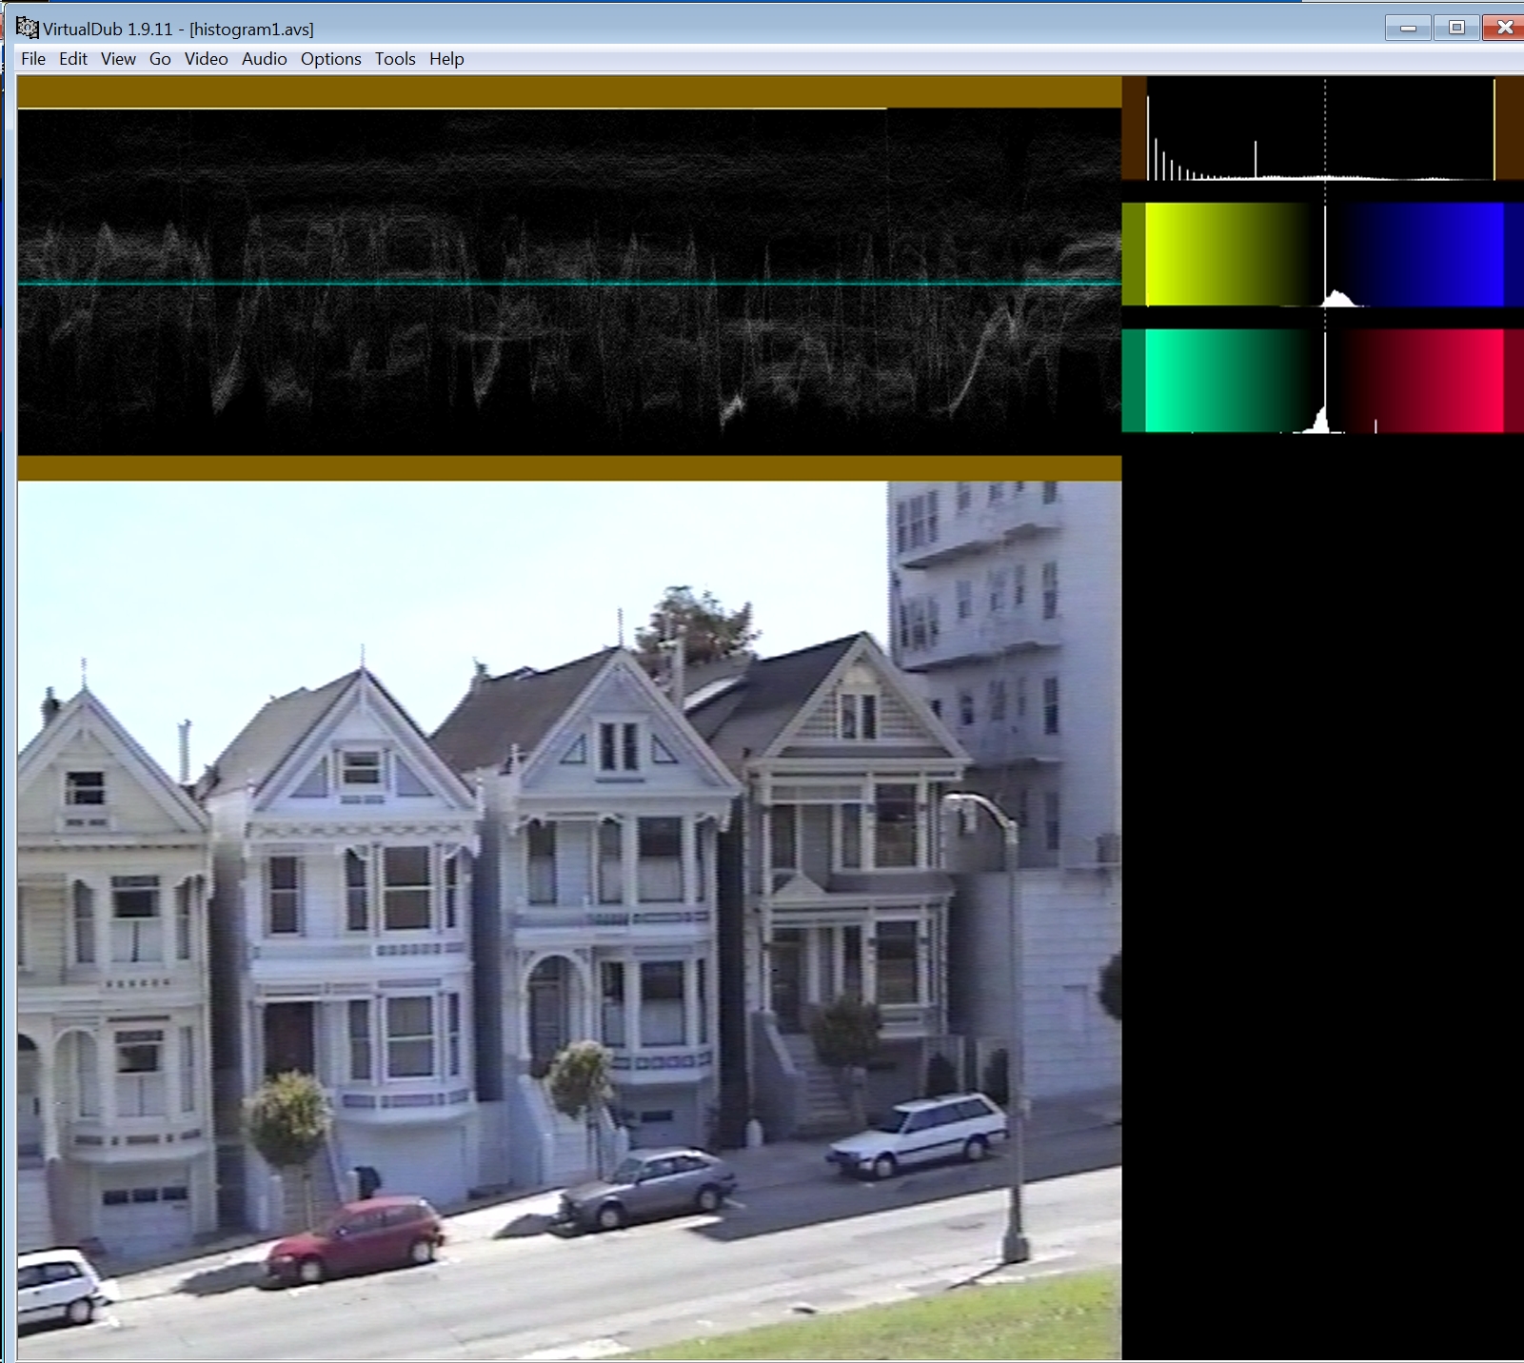Image resolution: width=1524 pixels, height=1363 pixels.
Task: Open the Video menu
Action: pos(206,59)
